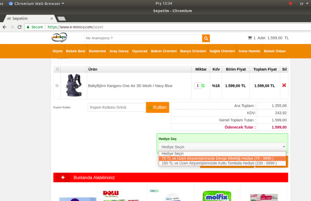Open BabyBjörn Kanguru One Air product link
This screenshot has height=201, width=311.
(130, 86)
